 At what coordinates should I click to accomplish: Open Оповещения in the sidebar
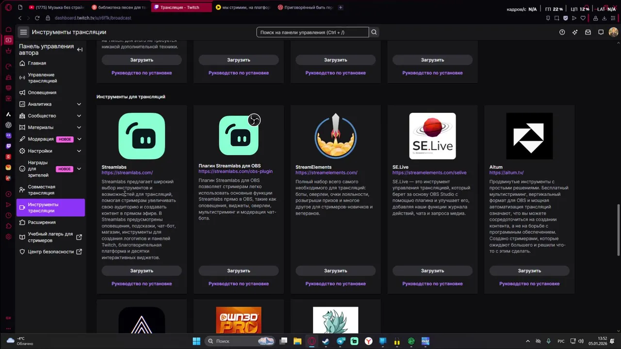(x=50, y=93)
